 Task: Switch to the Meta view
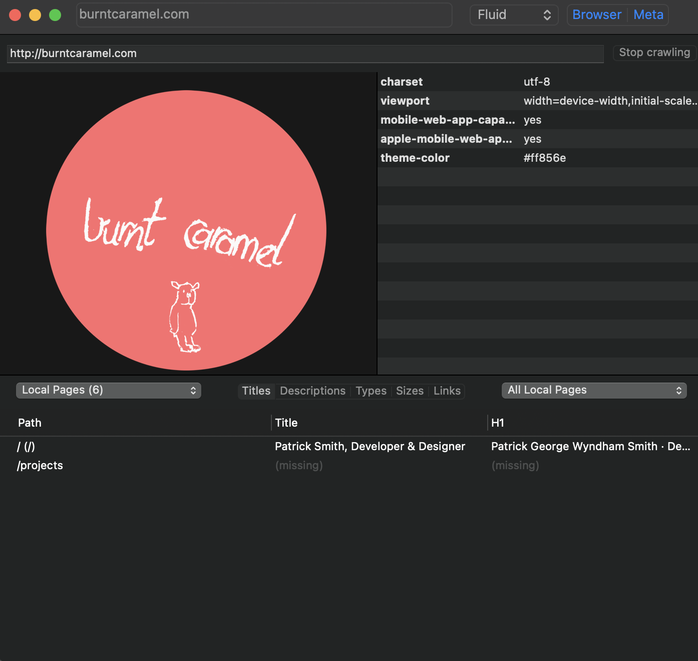point(648,15)
